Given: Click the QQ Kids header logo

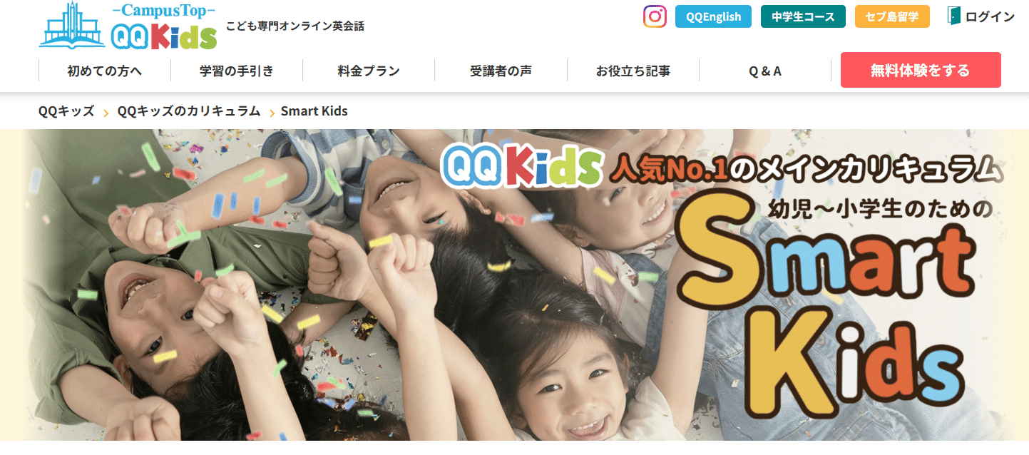Looking at the screenshot, I should point(163,36).
